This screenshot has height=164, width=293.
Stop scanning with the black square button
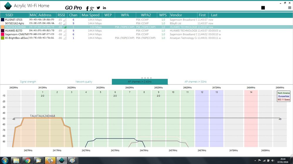coord(263,8)
